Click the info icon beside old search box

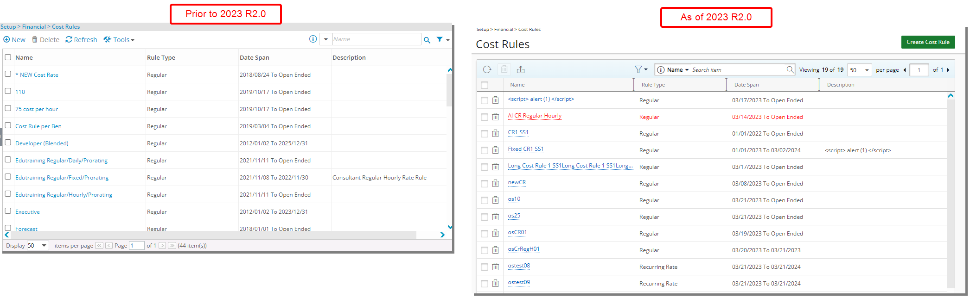[x=313, y=39]
